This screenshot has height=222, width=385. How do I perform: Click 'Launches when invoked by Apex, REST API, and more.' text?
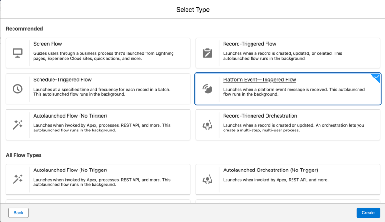276,180
